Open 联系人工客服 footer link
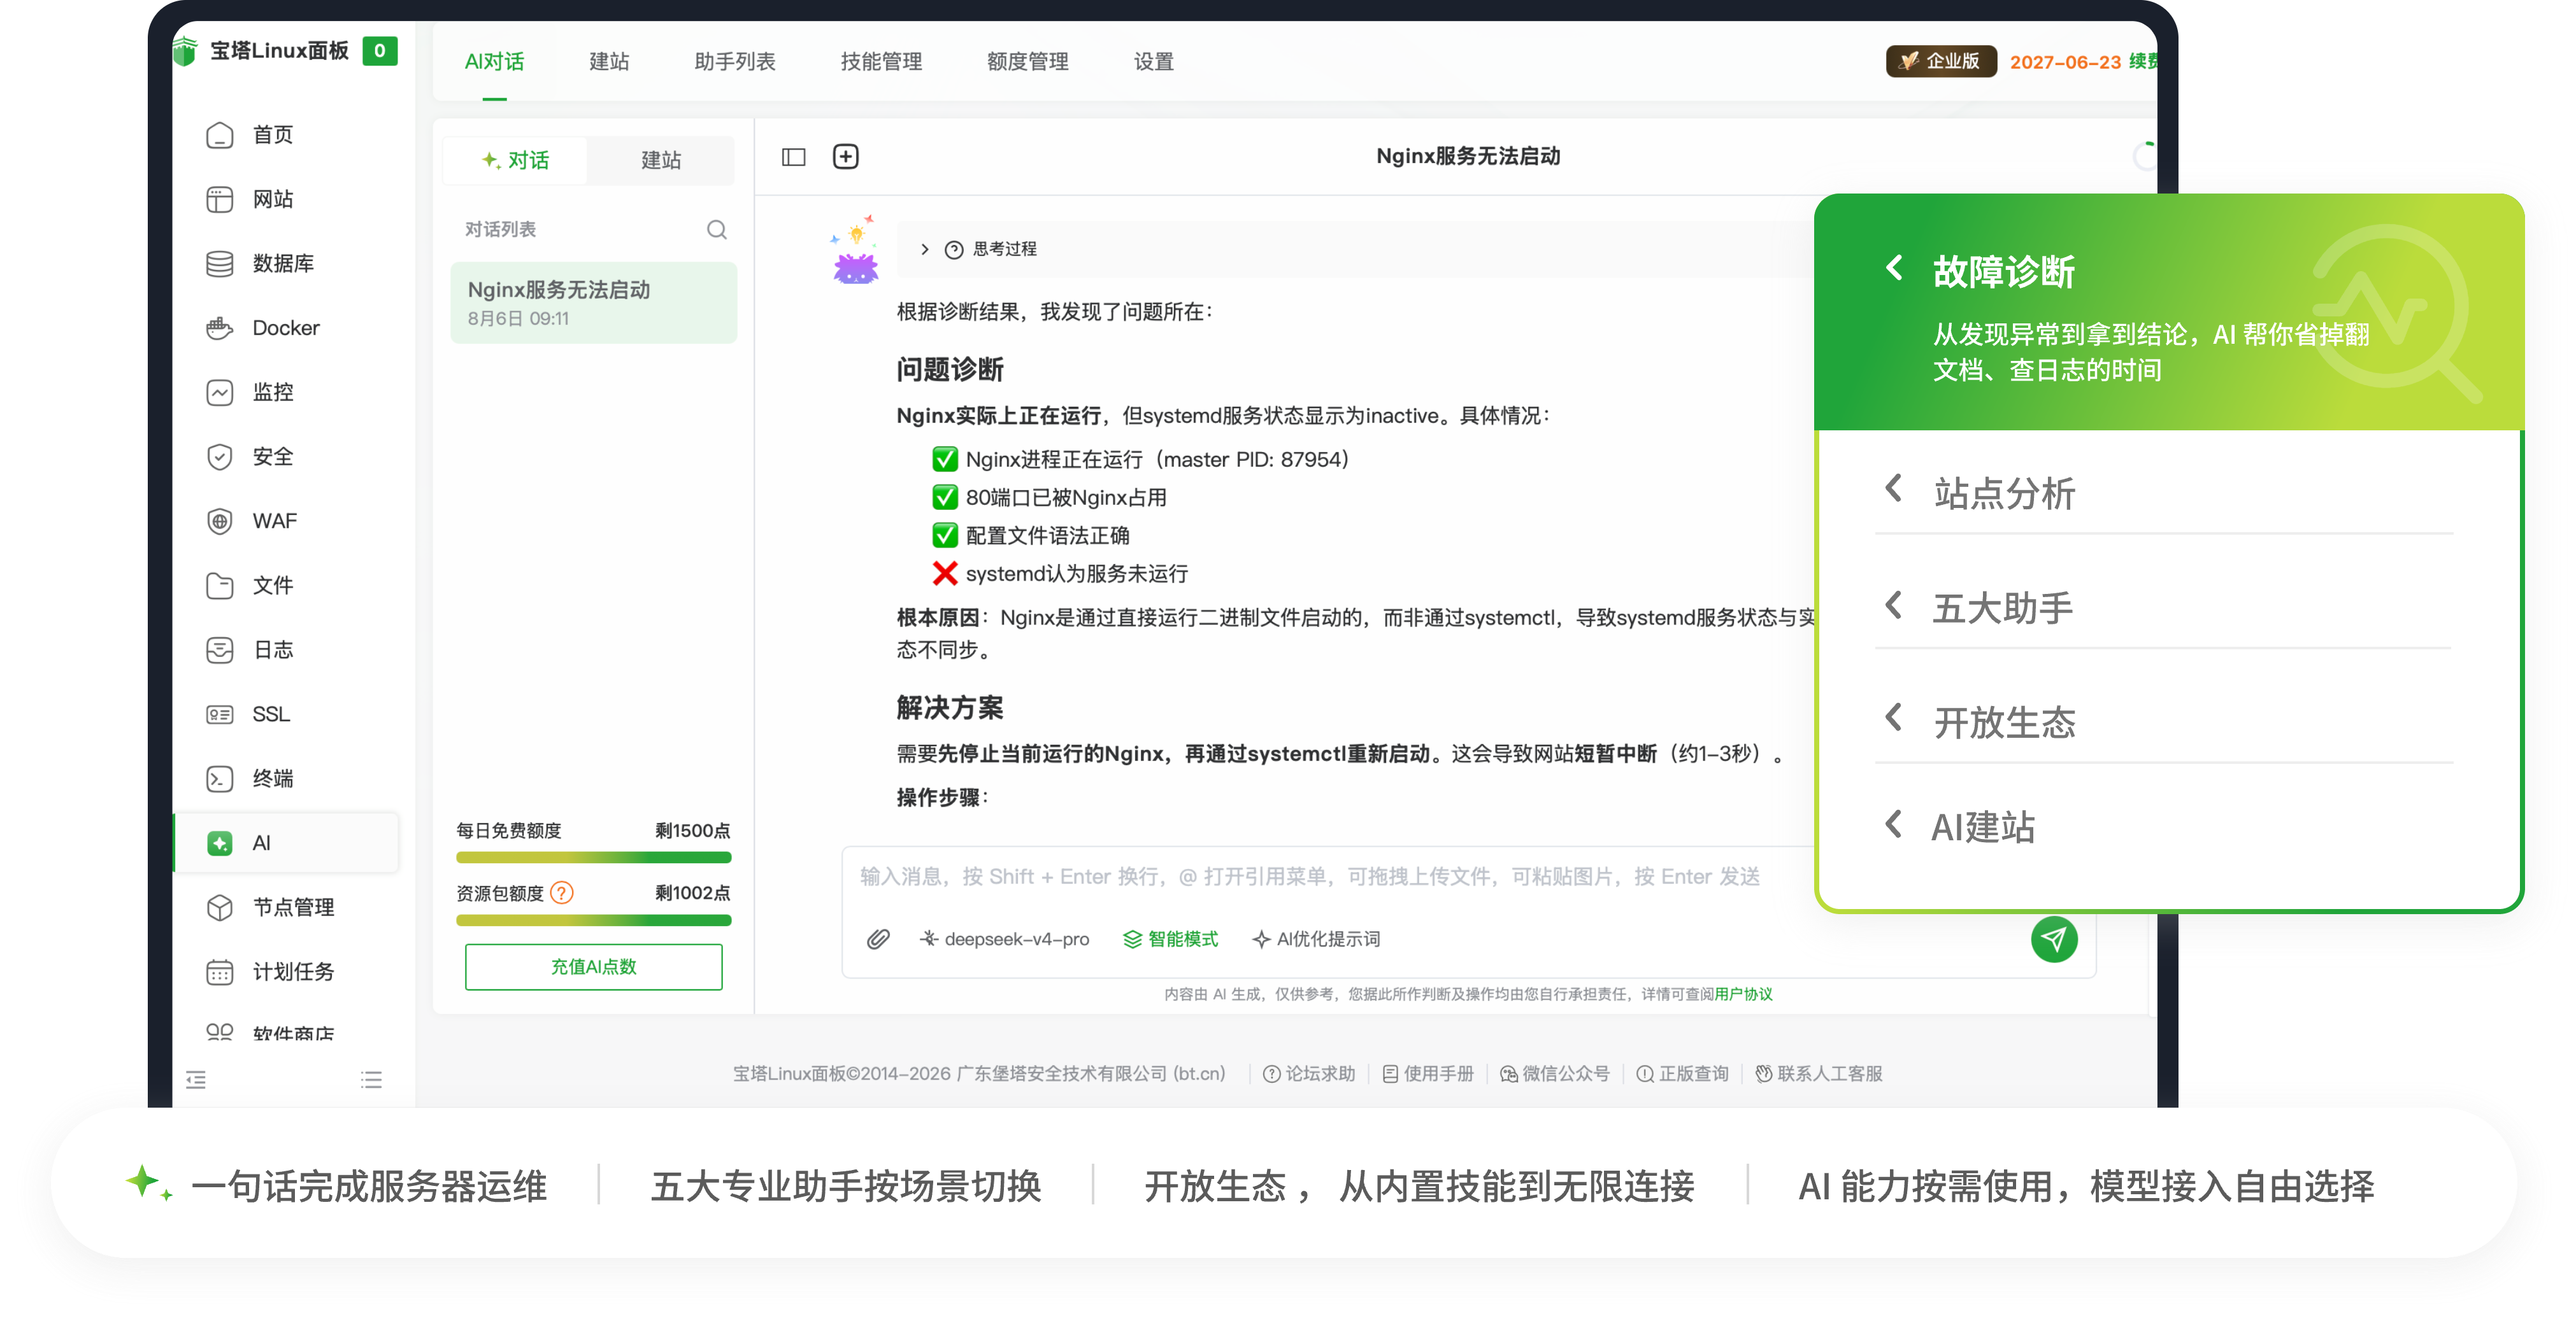2576x1319 pixels. coord(1819,1074)
